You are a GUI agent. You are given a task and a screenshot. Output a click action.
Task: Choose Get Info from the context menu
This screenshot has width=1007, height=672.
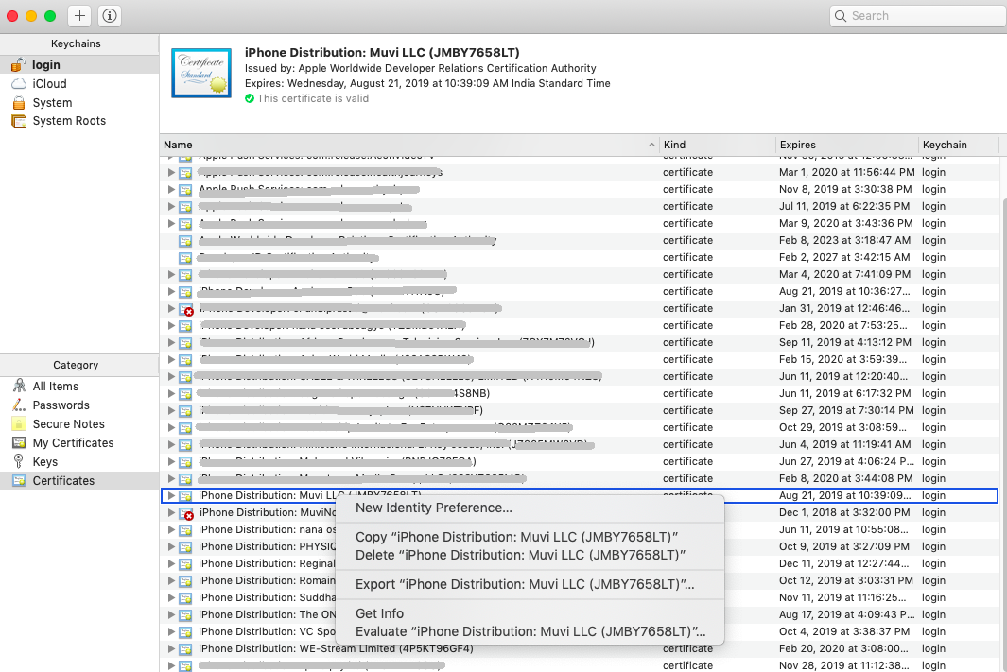coord(530,613)
